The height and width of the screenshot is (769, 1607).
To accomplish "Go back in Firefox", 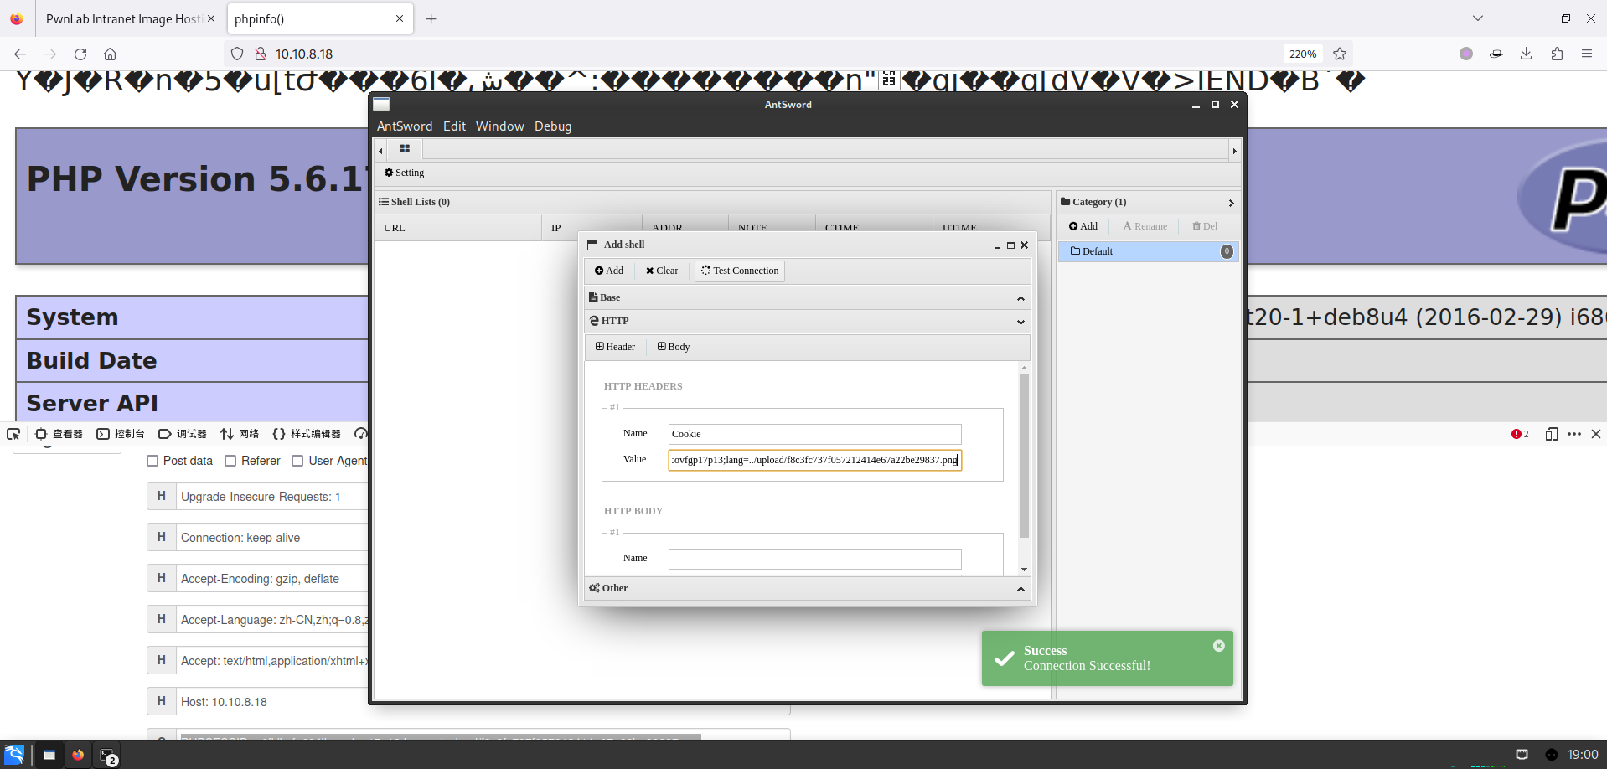I will [x=20, y=54].
